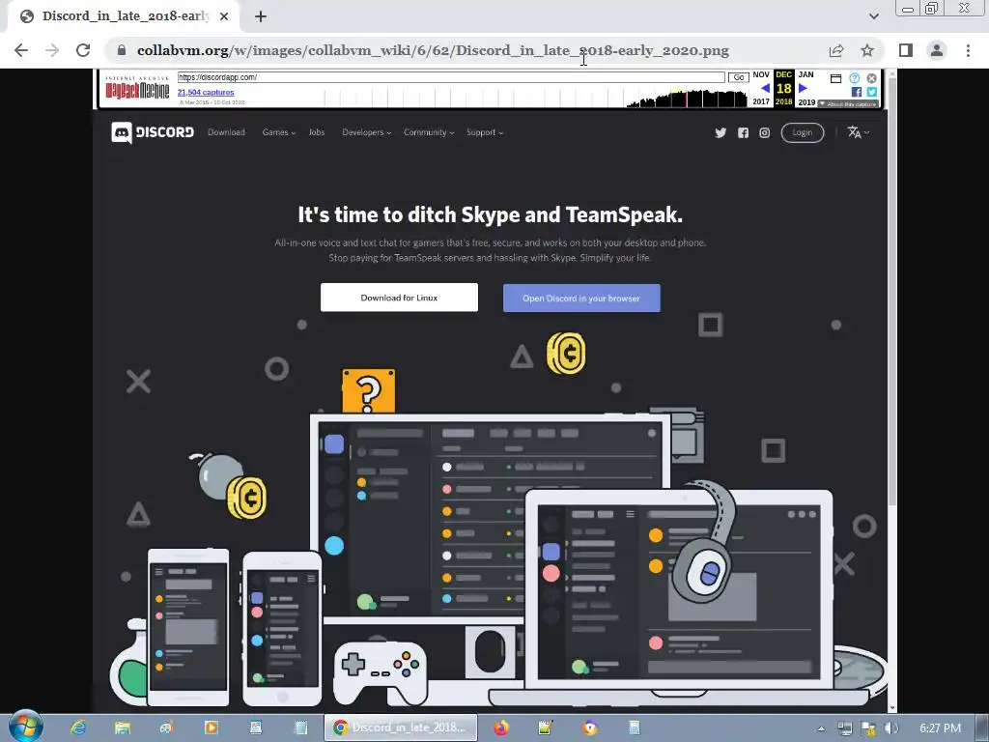Click Open Discord in your browser
The image size is (989, 742).
click(581, 298)
